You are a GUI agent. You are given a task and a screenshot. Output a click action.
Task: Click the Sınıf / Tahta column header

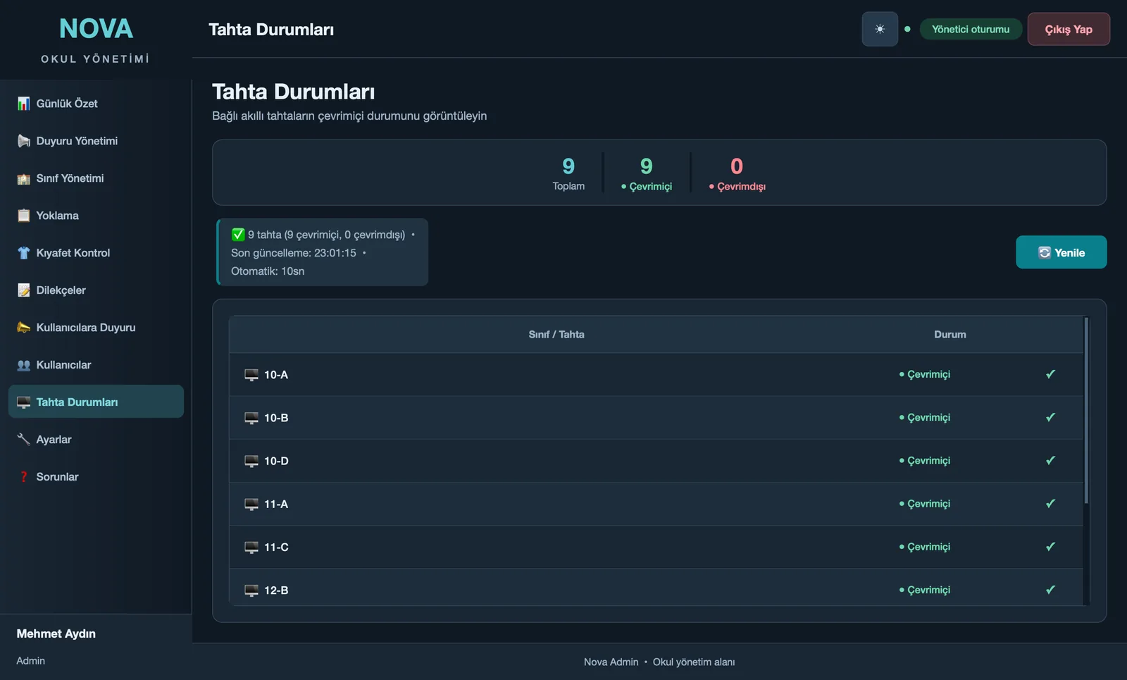(x=556, y=335)
